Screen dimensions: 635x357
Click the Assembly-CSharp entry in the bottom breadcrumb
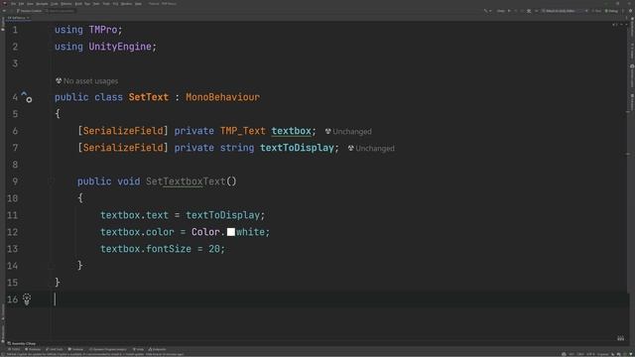click(x=22, y=344)
